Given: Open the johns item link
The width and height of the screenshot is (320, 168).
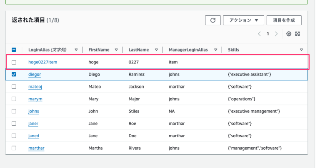Looking at the screenshot, I should tap(33, 111).
